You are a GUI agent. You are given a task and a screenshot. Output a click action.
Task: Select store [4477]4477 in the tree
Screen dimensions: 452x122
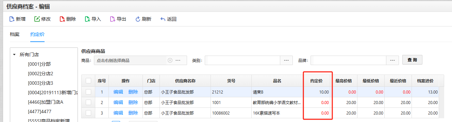click(x=39, y=111)
